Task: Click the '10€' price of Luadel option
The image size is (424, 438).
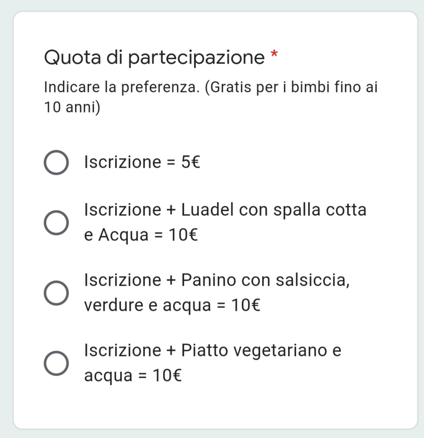Action: click(183, 235)
